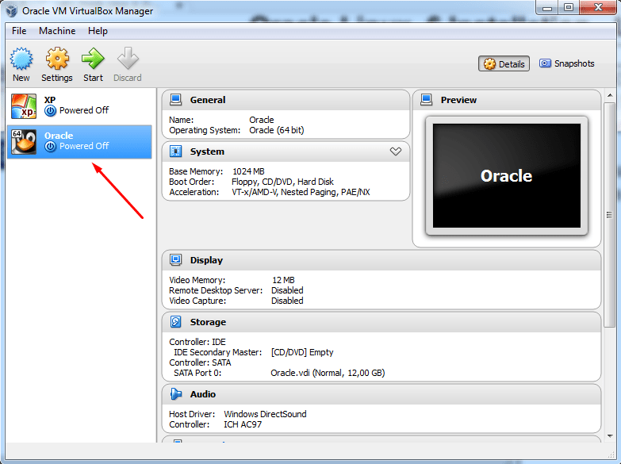Click the Video Memory value 12 MB
The height and width of the screenshot is (464, 621).
(283, 280)
